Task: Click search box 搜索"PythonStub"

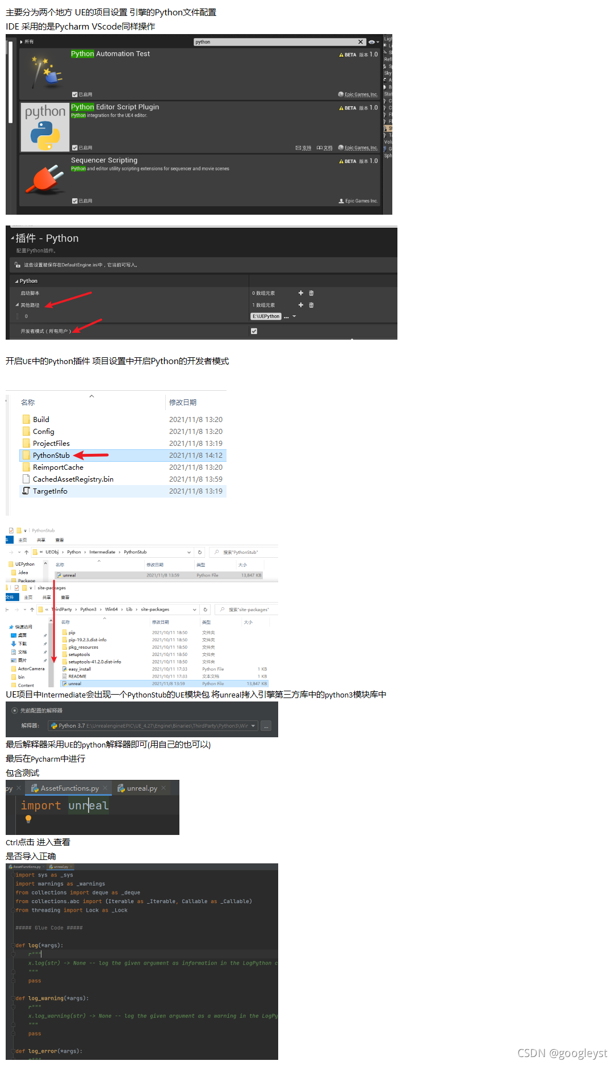Action: coord(244,552)
